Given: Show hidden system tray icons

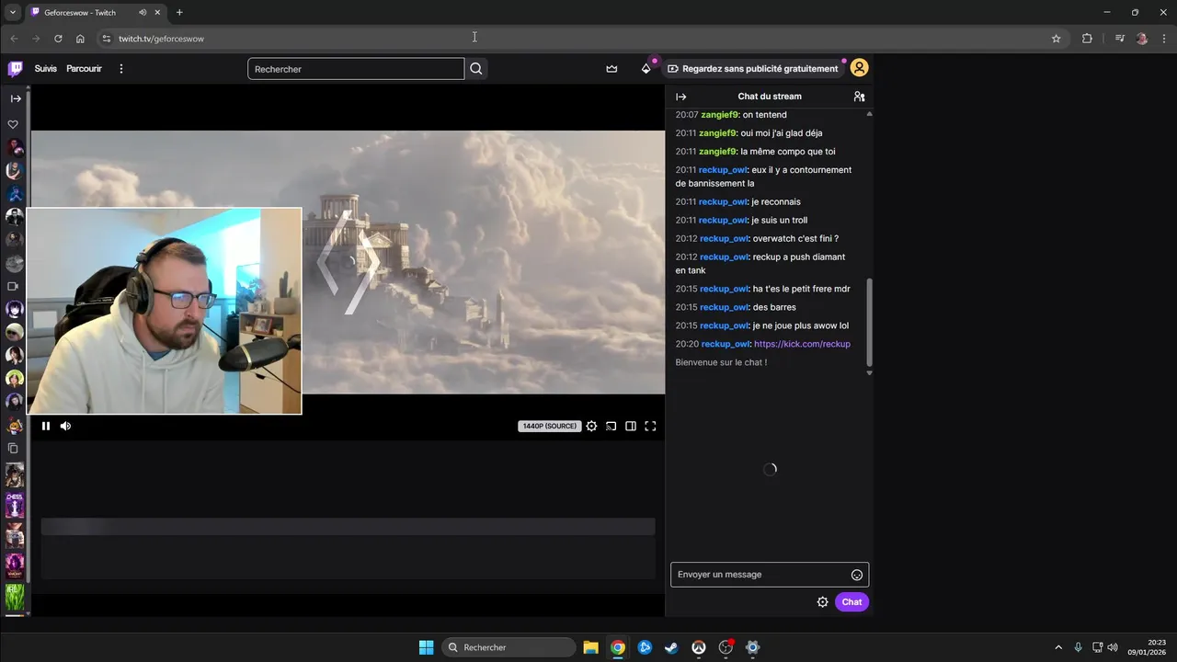Looking at the screenshot, I should pyautogui.click(x=1058, y=647).
